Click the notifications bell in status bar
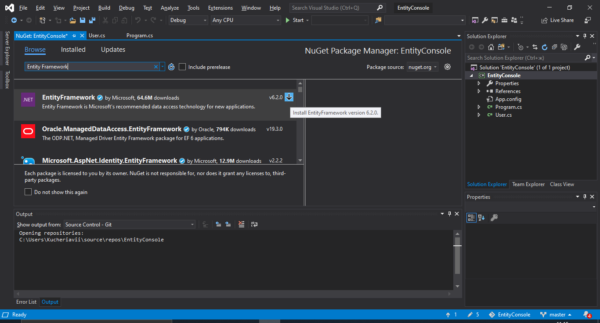600x323 pixels. click(x=586, y=315)
